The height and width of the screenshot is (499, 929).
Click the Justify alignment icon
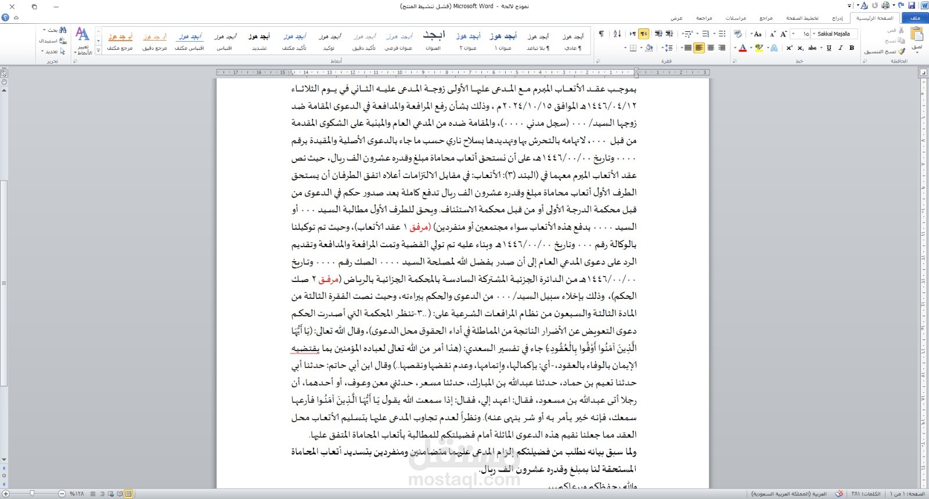pos(688,48)
